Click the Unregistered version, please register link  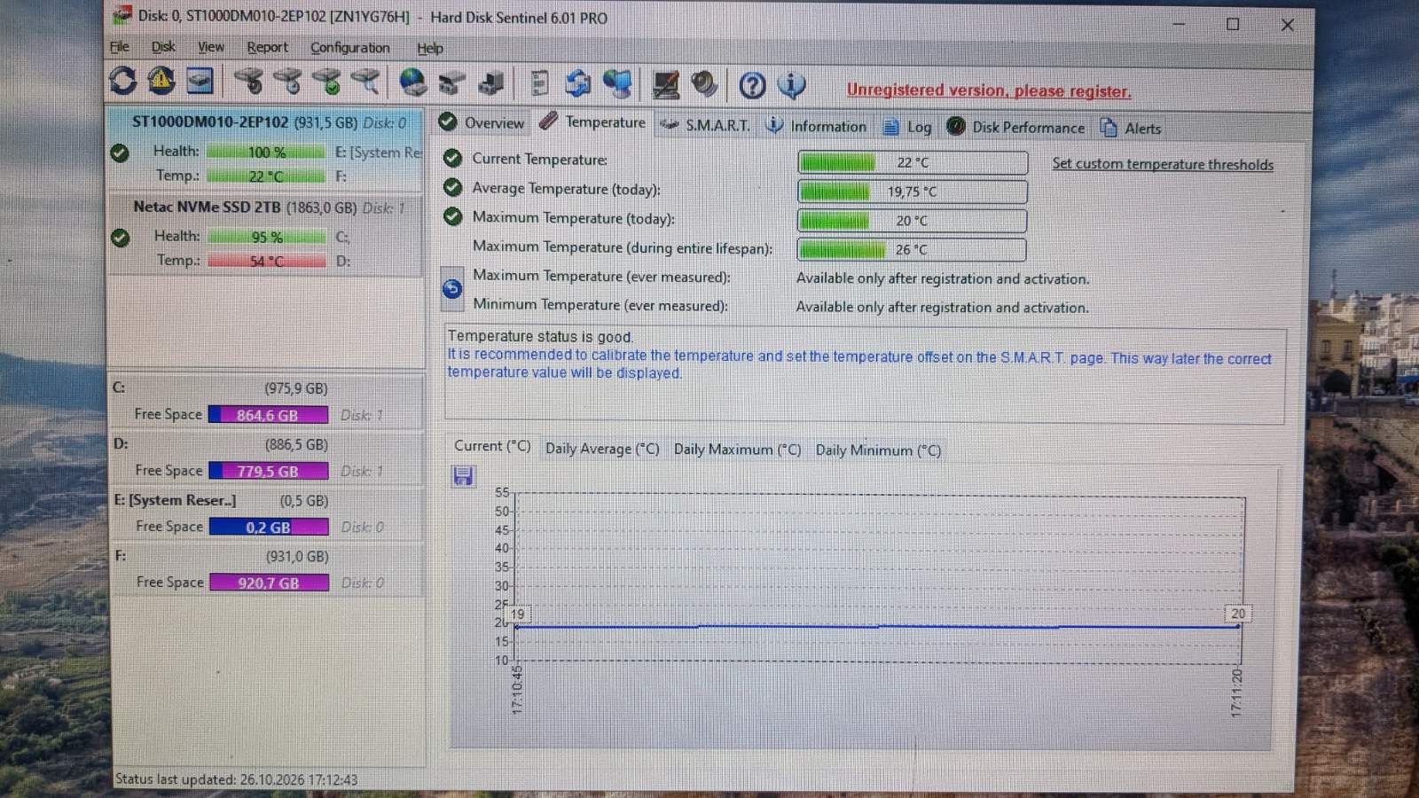click(x=989, y=90)
